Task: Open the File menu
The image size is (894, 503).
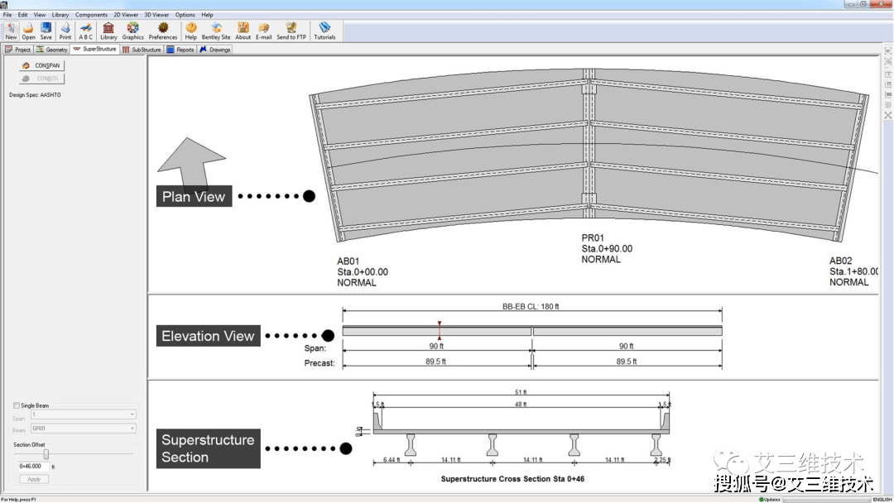Action: click(x=7, y=15)
